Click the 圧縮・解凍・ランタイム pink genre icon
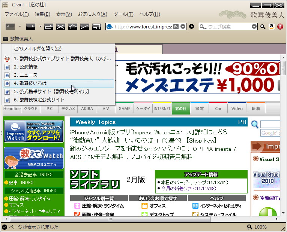The image size is (287, 232). pos(77,206)
